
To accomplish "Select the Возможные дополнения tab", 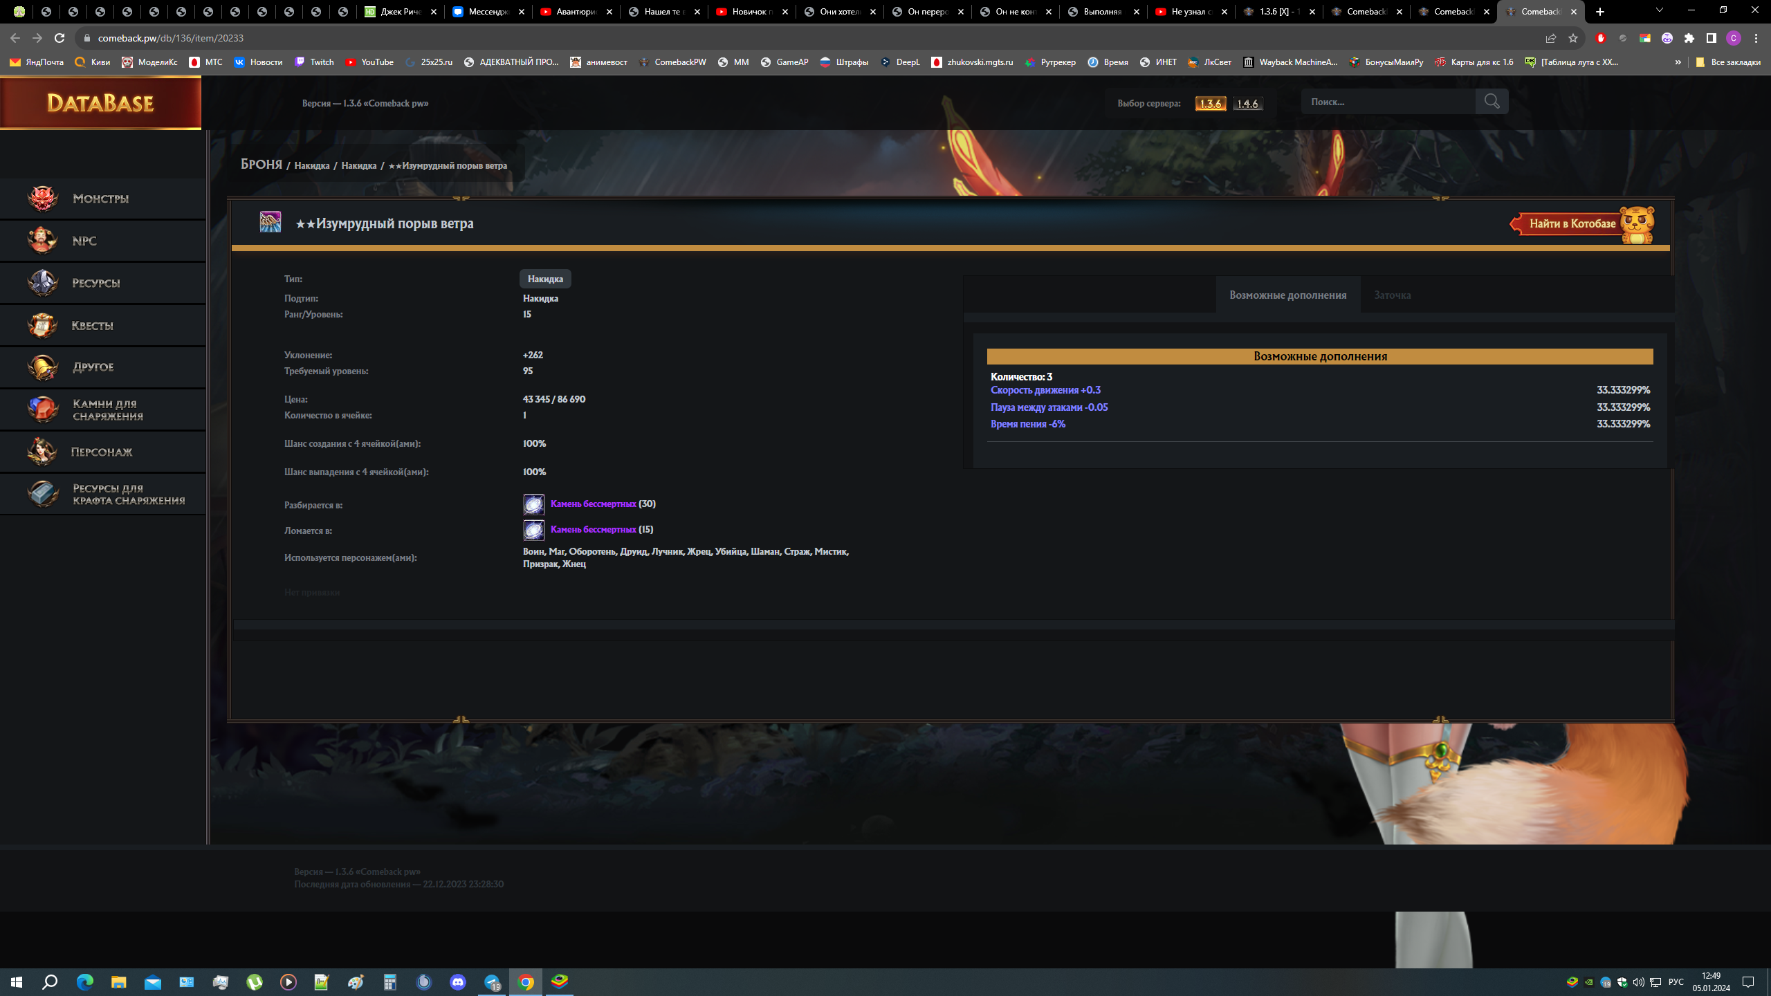I will point(1287,295).
